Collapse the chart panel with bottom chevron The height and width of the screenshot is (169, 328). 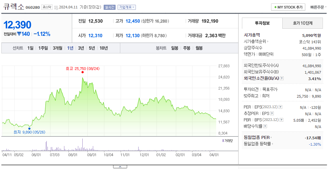[x=120, y=167]
